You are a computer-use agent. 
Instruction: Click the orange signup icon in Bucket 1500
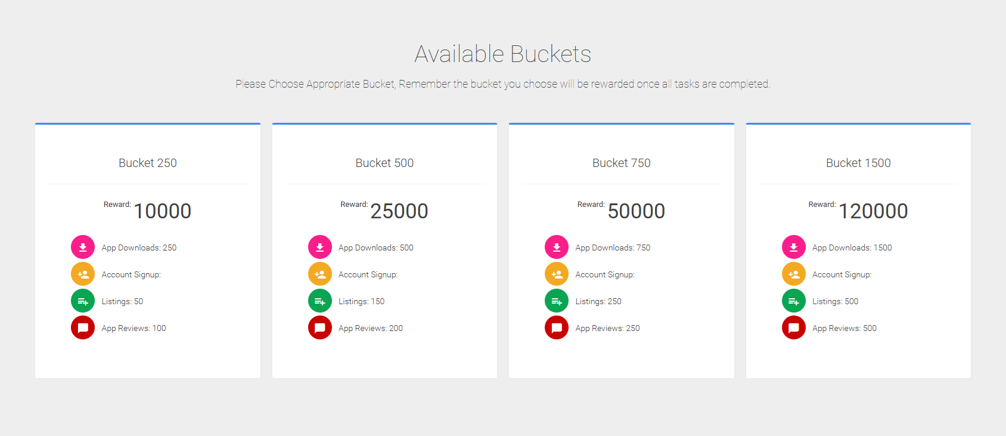[794, 274]
